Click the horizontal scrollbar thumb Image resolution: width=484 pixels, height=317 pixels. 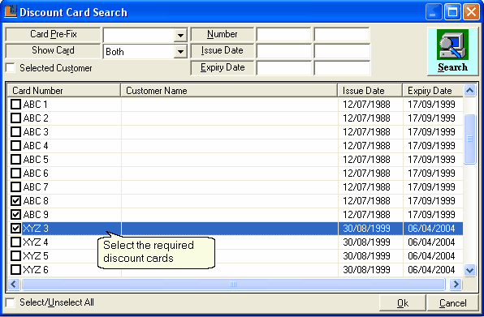point(233,284)
